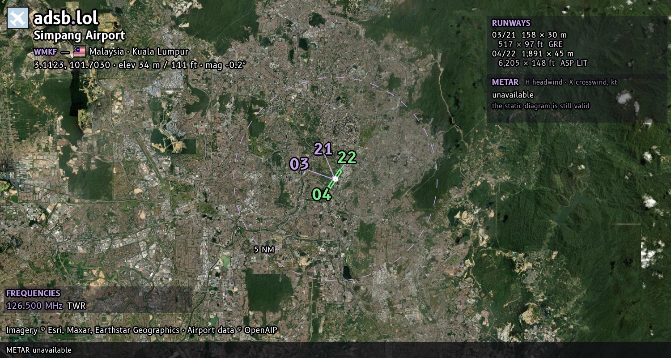Image resolution: width=671 pixels, height=358 pixels.
Task: Click the METAR unavailable status bar text
Action: click(x=39, y=350)
